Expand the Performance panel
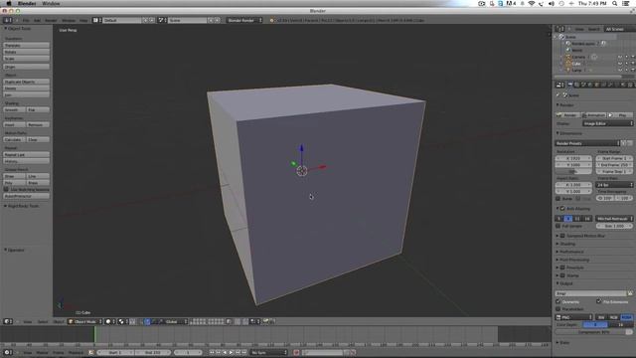This screenshot has width=636, height=358. click(558, 252)
